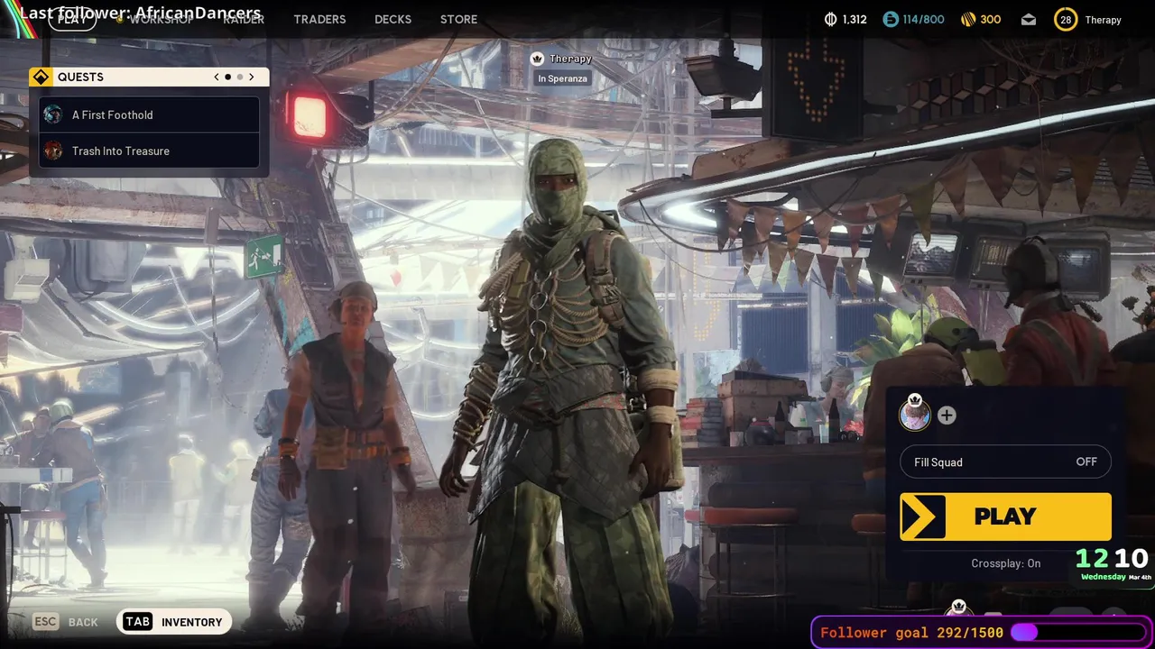This screenshot has width=1155, height=649.
Task: Click the In Speranza status label
Action: (562, 78)
